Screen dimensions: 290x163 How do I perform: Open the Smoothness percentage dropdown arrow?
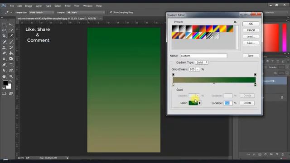point(198,69)
